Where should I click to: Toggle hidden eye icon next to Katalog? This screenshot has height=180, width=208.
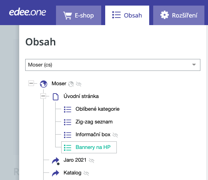86,173
